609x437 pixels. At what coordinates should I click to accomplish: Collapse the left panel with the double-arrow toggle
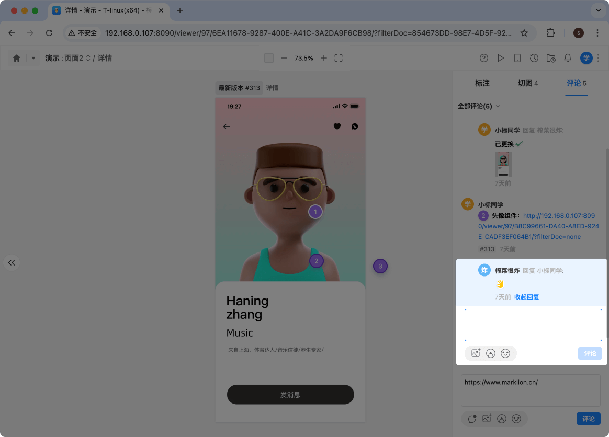point(12,262)
